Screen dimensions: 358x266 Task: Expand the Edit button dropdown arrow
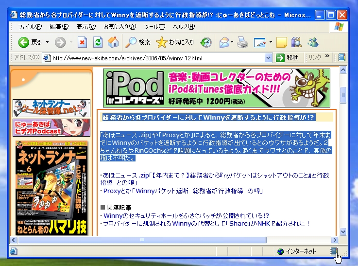point(271,42)
